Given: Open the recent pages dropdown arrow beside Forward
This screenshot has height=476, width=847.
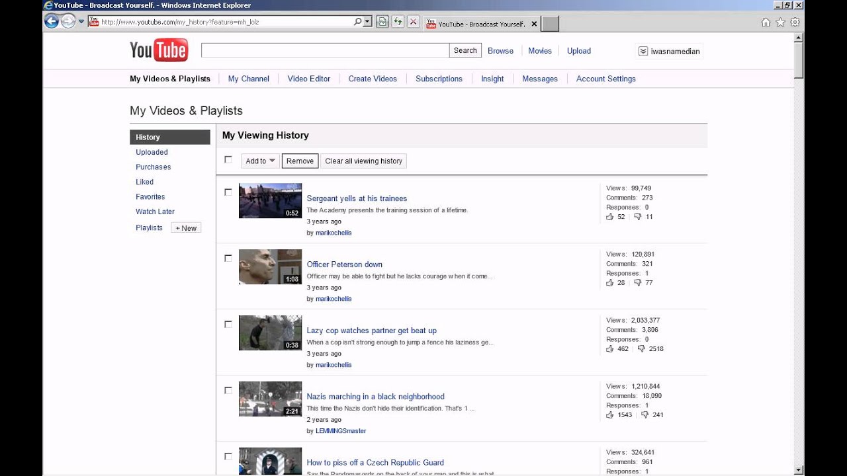Looking at the screenshot, I should click(x=81, y=22).
